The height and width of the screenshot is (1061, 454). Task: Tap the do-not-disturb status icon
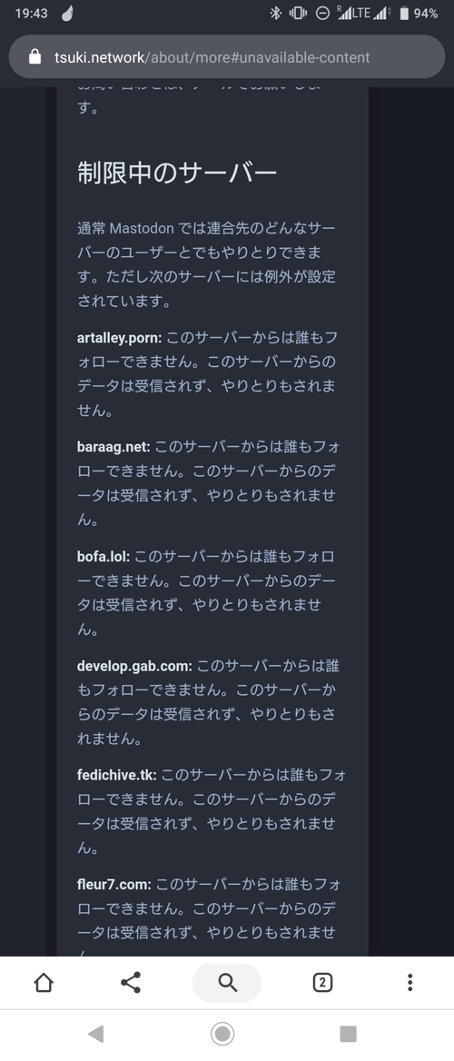tap(322, 13)
